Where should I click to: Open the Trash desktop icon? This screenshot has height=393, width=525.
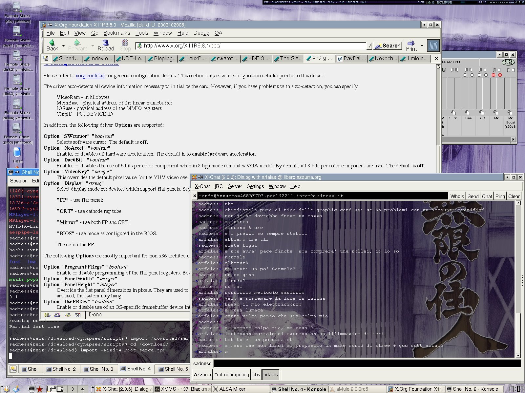(x=17, y=155)
